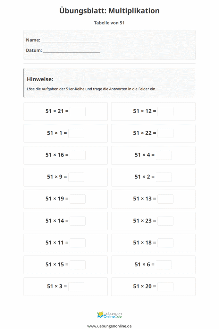Click the UebungenOnline.de logo icon
The width and height of the screenshot is (219, 329).
pyautogui.click(x=100, y=314)
